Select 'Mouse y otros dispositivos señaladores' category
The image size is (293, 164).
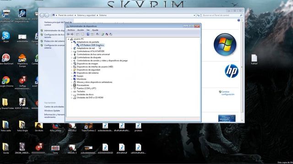[94, 82]
